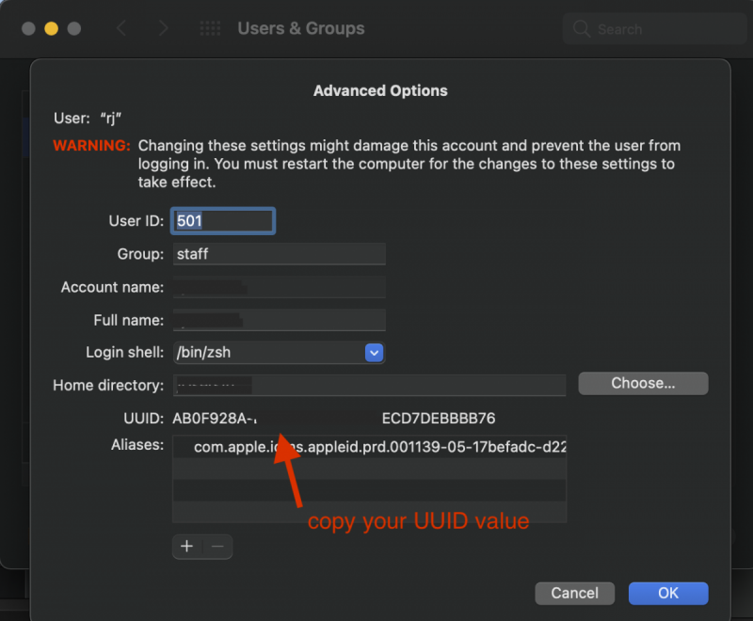The height and width of the screenshot is (621, 753).
Task: Expand the Login shell dropdown arrow
Action: pos(375,353)
